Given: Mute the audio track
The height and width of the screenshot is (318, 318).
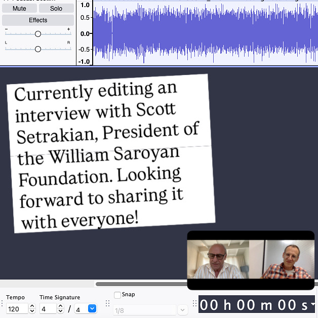Looking at the screenshot, I should (x=19, y=8).
